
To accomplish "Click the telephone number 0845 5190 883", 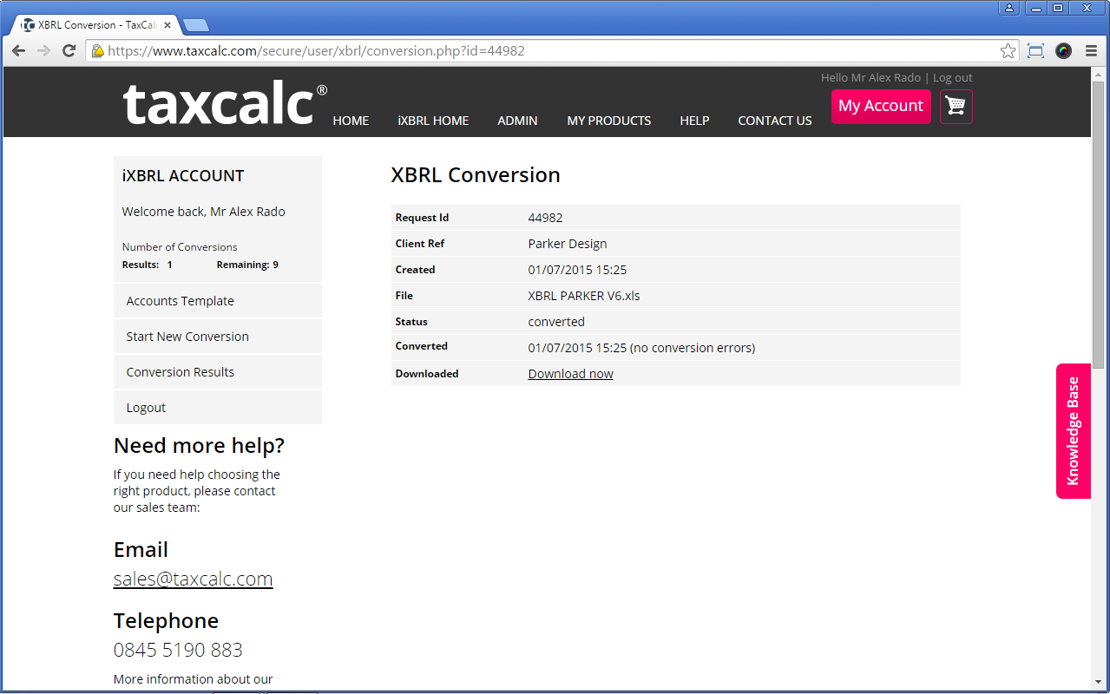I will click(178, 650).
